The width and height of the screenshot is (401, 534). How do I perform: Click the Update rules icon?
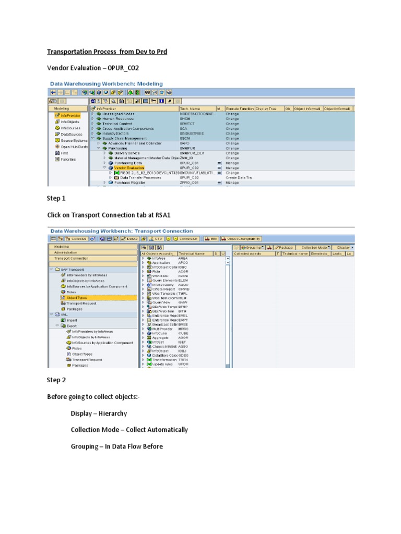point(149,365)
